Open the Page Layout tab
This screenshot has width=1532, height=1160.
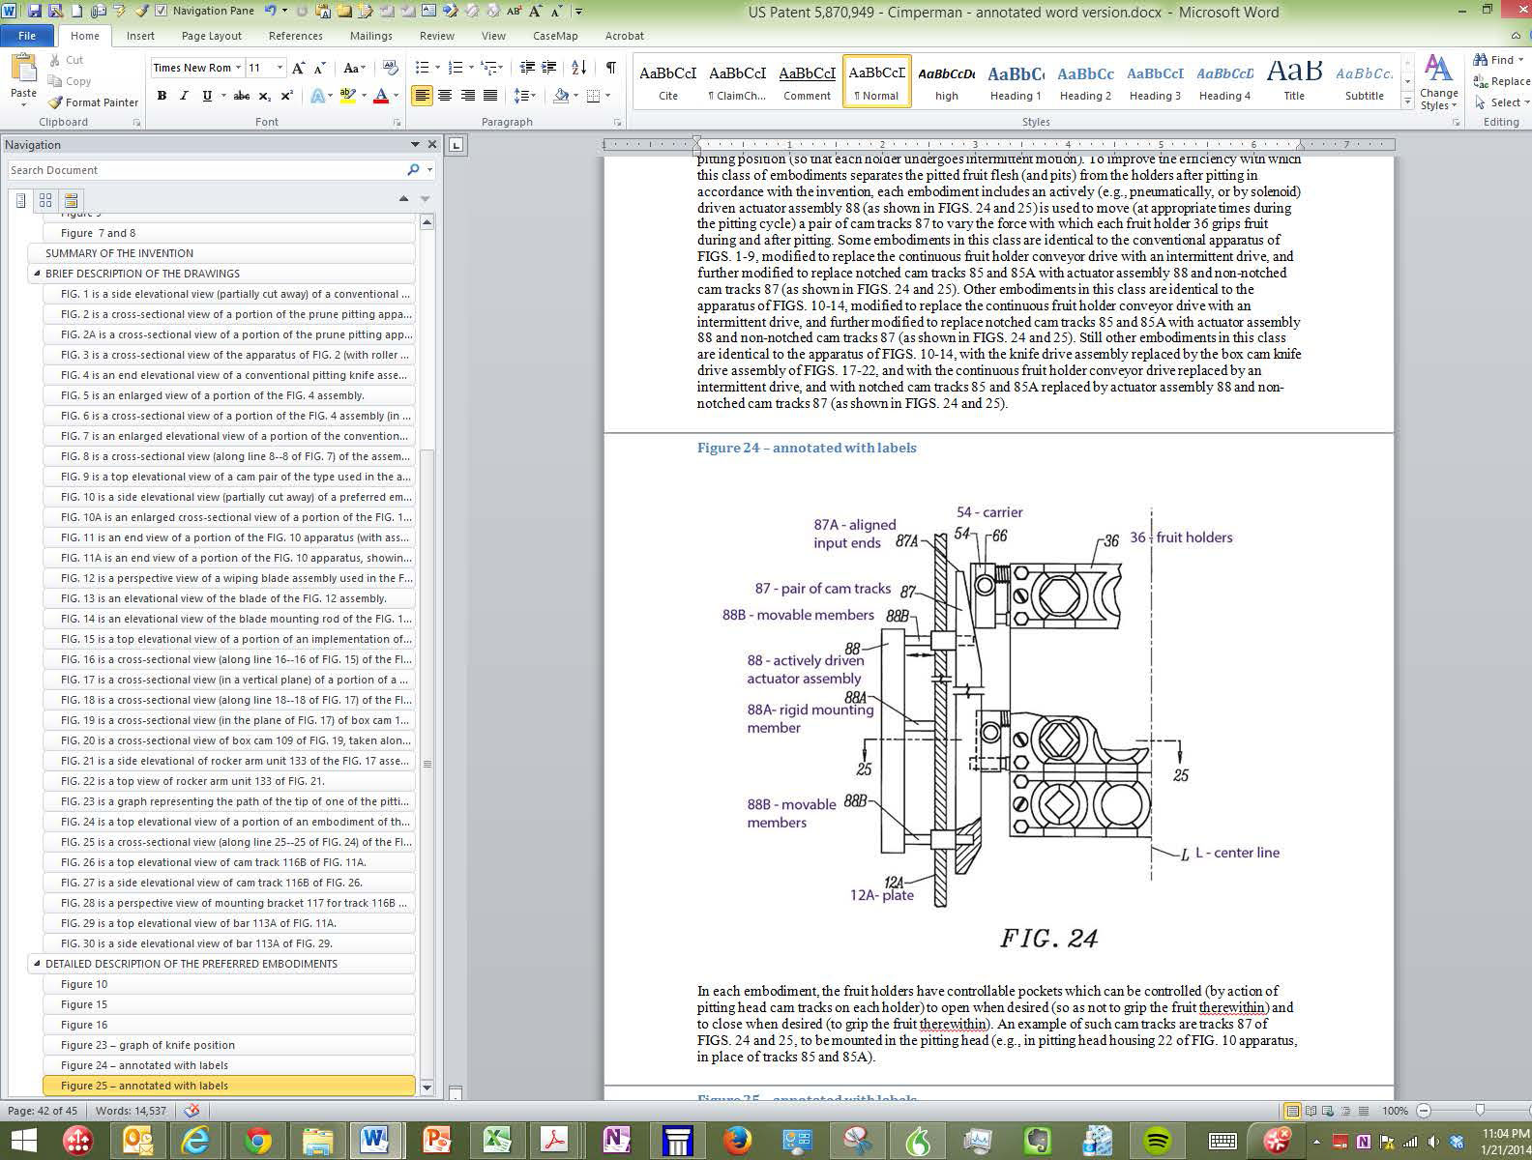(211, 36)
